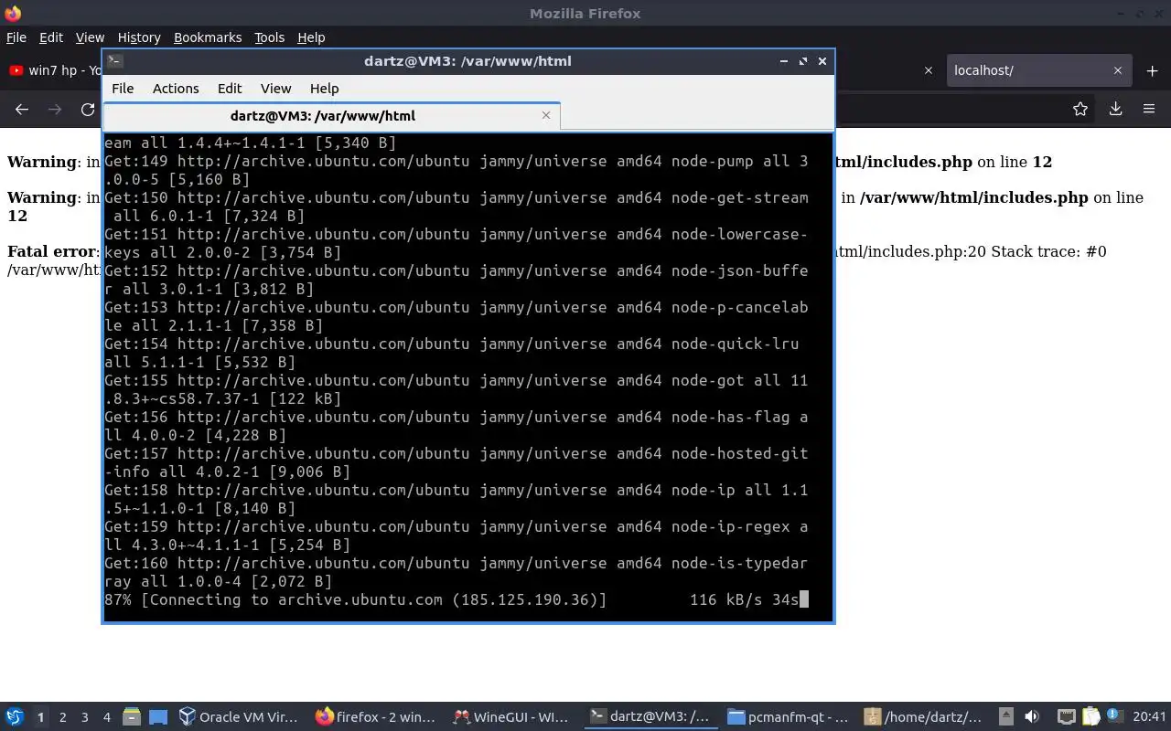This screenshot has height=731, width=1171.
Task: Switch to workspace 4
Action: (x=106, y=717)
